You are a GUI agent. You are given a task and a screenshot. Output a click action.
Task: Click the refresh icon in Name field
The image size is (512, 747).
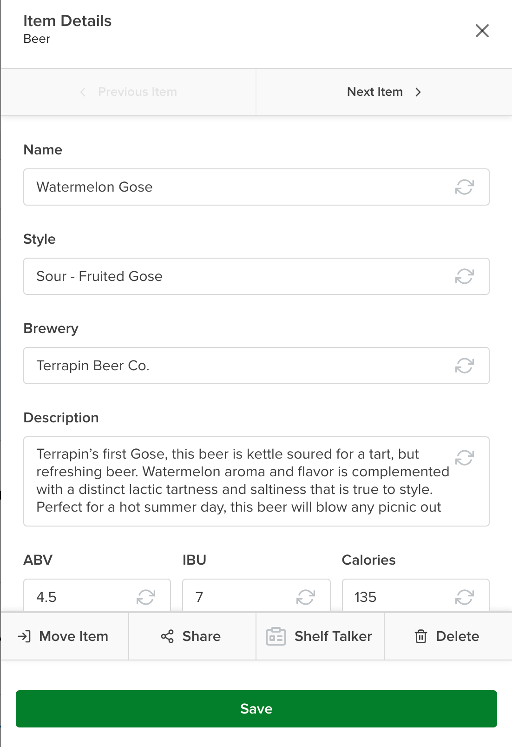coord(464,187)
